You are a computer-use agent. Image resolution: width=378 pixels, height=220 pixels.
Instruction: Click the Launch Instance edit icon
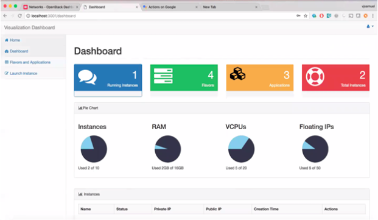pyautogui.click(x=7, y=73)
